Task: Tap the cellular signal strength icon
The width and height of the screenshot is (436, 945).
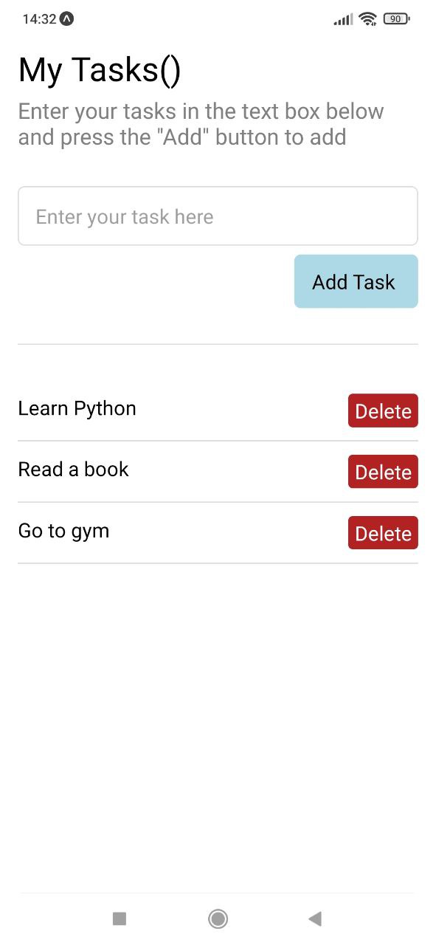Action: click(342, 18)
